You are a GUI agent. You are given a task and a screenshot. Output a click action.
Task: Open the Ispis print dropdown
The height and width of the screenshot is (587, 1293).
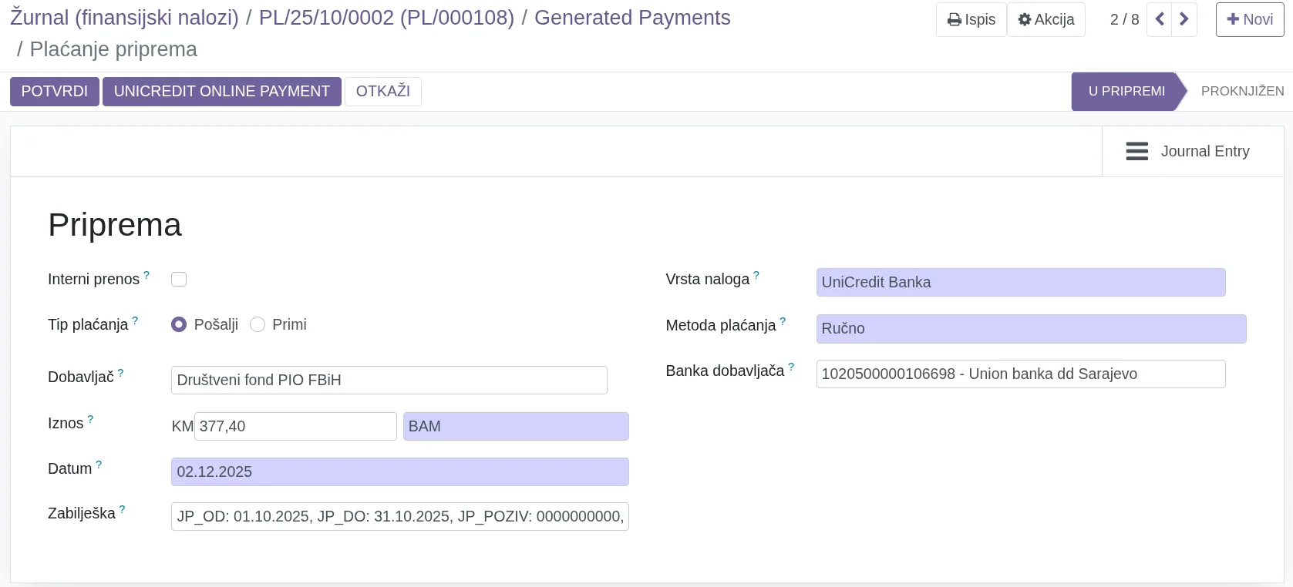point(971,19)
